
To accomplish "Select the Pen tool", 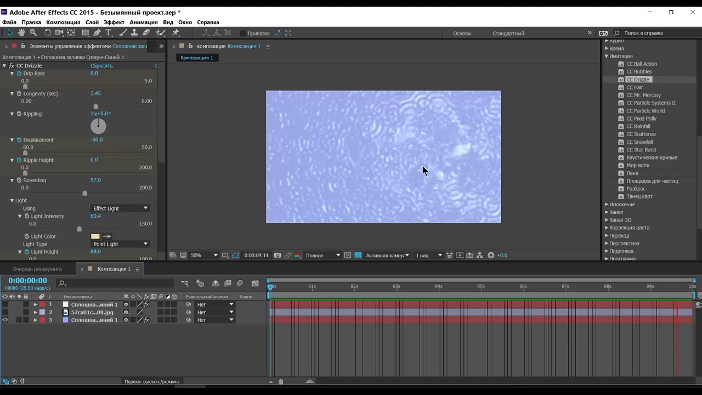I will tap(97, 33).
